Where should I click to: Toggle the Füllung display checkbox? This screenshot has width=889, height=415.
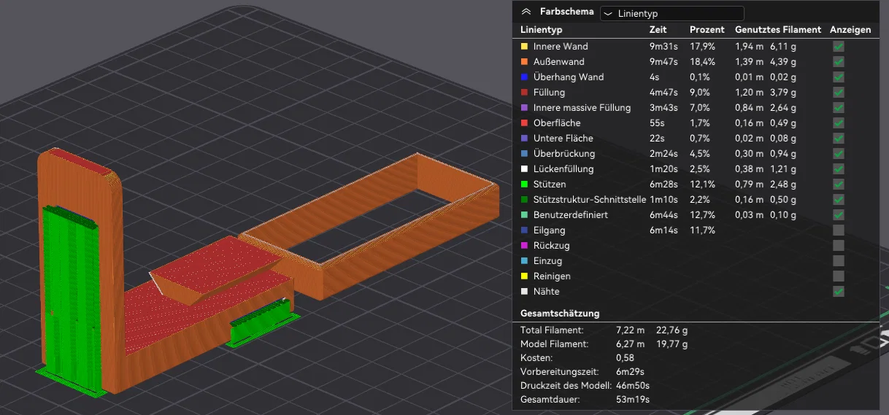tap(839, 92)
